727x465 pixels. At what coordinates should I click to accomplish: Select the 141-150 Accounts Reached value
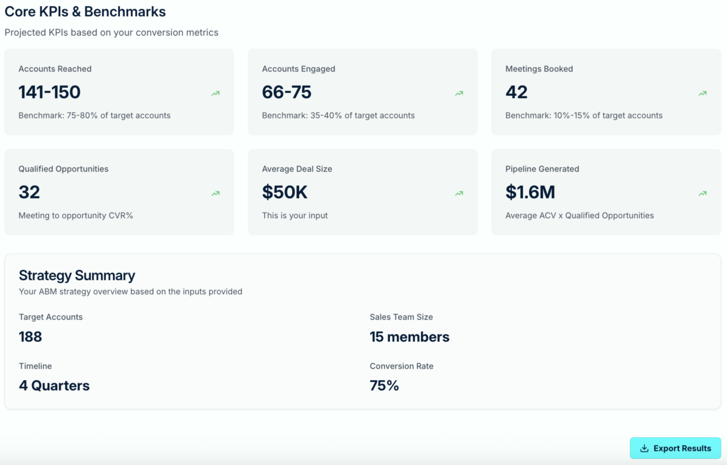click(x=50, y=92)
